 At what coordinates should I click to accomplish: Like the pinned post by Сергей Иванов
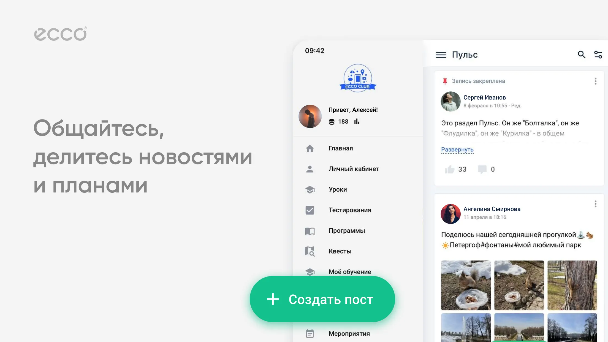coord(449,169)
